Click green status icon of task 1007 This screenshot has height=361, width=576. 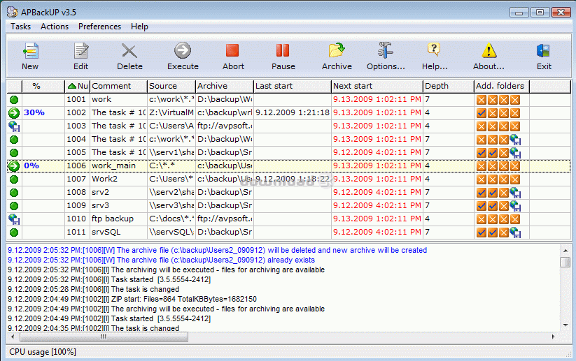pos(14,179)
